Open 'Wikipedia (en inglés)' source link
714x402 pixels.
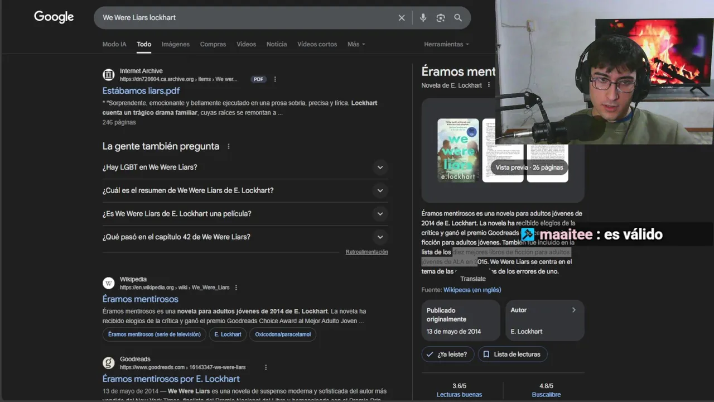[472, 290]
